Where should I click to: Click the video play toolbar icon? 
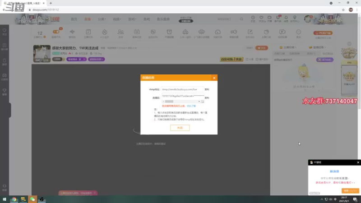pos(282,32)
